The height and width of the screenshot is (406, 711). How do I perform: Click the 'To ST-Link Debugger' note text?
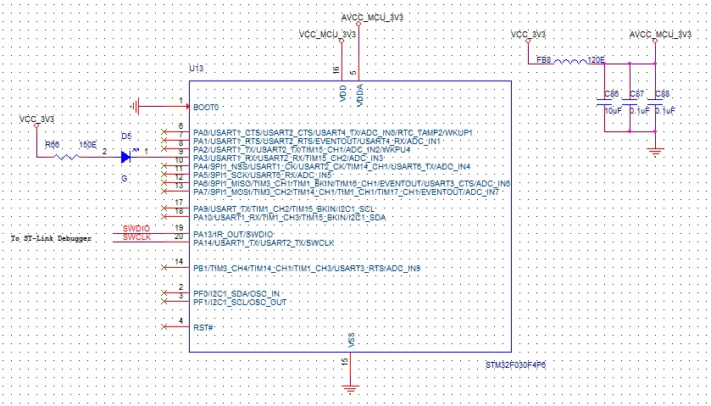pyautogui.click(x=51, y=238)
